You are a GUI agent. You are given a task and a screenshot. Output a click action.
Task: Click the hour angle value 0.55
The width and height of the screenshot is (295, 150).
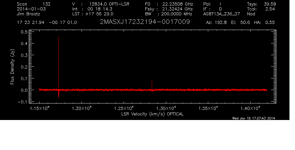270,23
